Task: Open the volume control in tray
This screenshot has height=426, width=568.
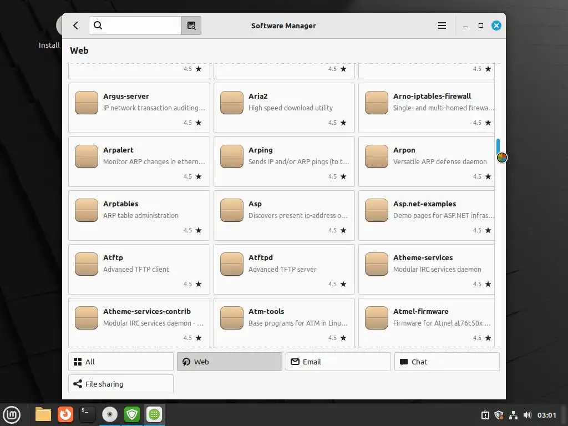Action: click(527, 415)
